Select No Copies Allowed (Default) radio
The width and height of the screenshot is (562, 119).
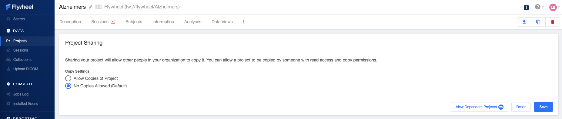tap(68, 86)
